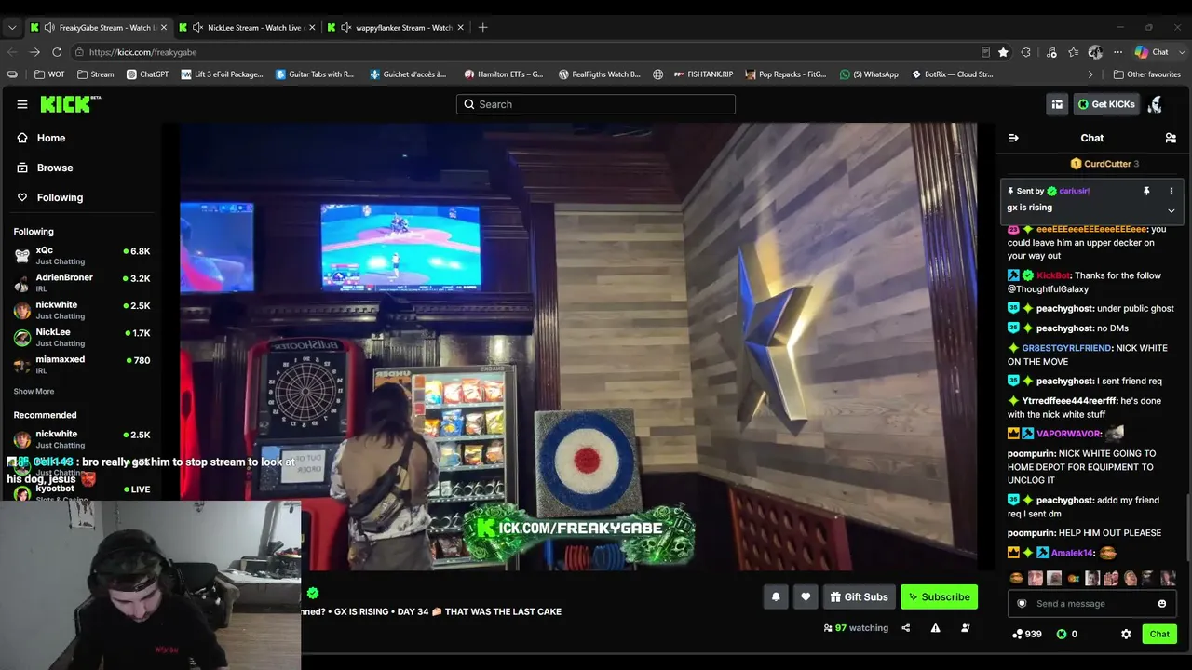Open AdrienBroner channel in Following list
Screen dimensions: 1192x670
tap(82, 283)
